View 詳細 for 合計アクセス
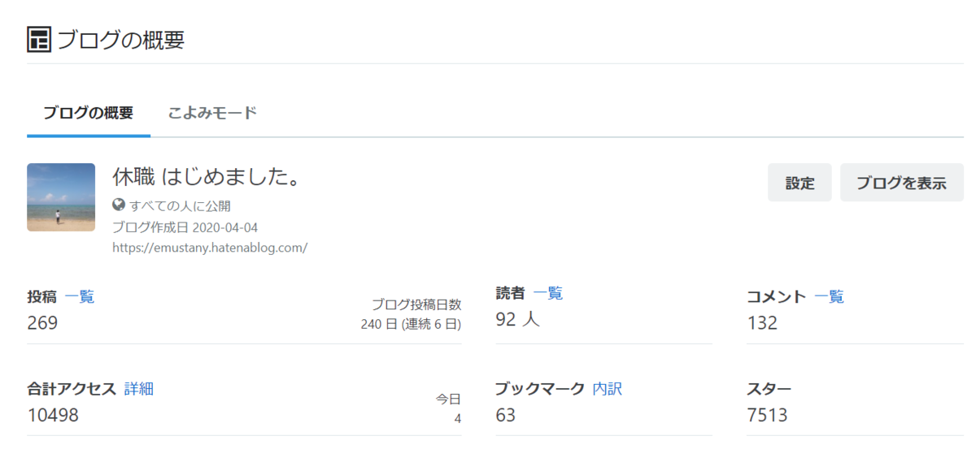 (x=139, y=389)
